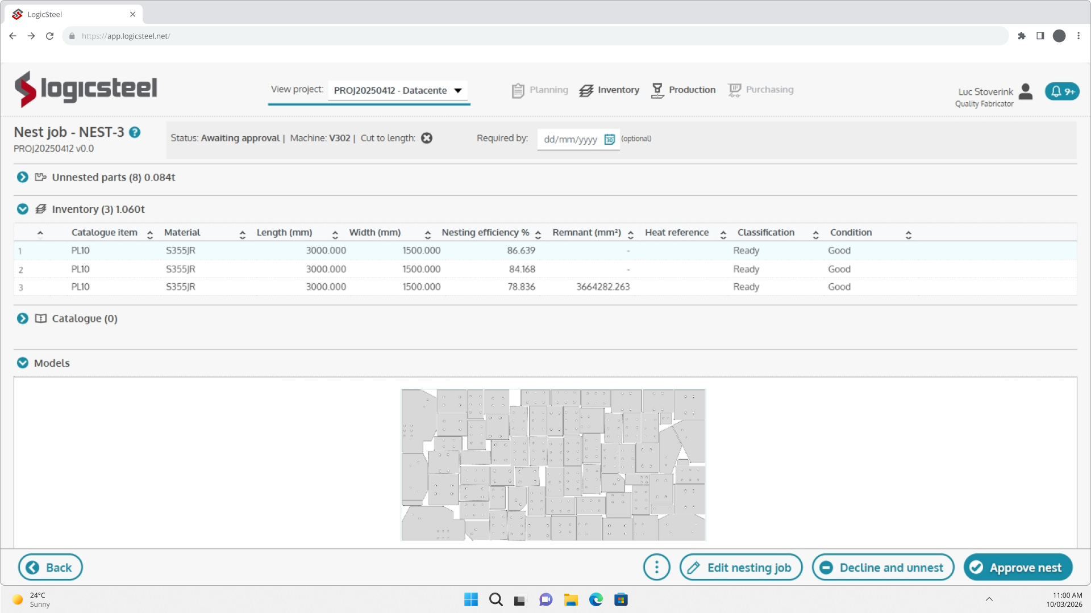Toggle the Cut to length indicator
The width and height of the screenshot is (1091, 613).
[427, 138]
